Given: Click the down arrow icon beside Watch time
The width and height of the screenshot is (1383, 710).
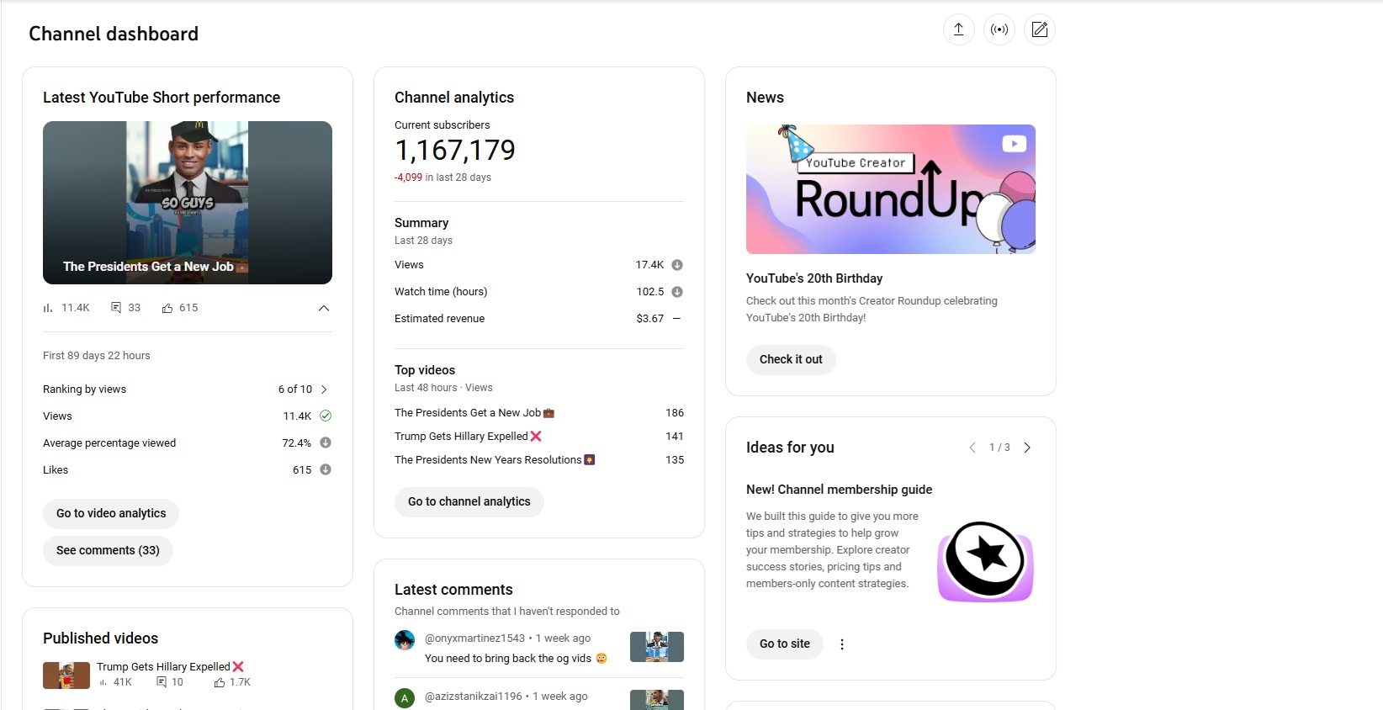Looking at the screenshot, I should [x=677, y=292].
